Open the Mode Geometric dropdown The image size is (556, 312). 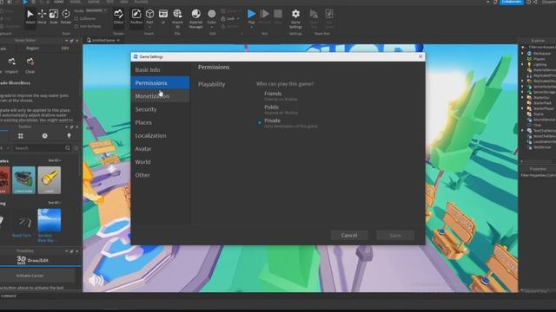96,10
